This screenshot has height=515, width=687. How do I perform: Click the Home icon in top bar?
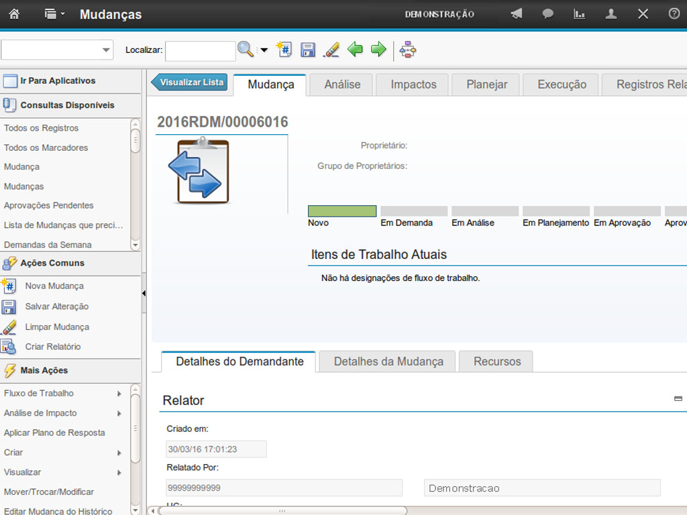pyautogui.click(x=14, y=14)
